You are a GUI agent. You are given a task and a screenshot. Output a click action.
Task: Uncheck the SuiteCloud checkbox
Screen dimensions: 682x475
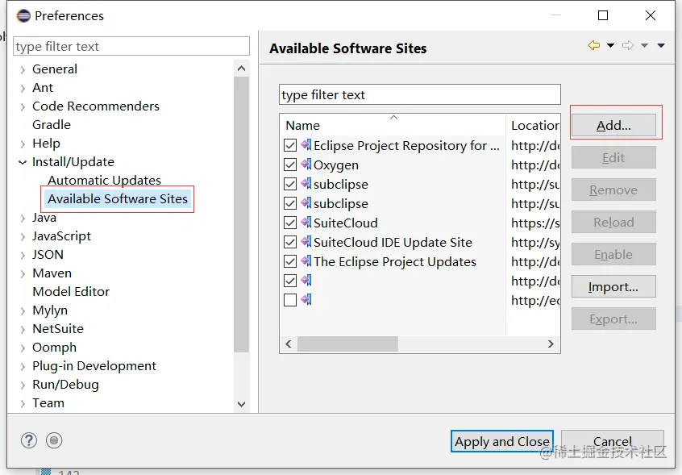pyautogui.click(x=290, y=223)
